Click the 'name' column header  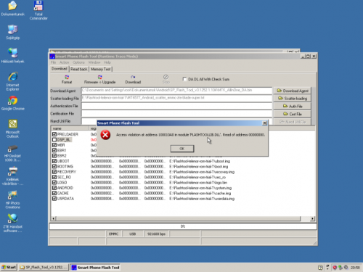click(x=70, y=128)
